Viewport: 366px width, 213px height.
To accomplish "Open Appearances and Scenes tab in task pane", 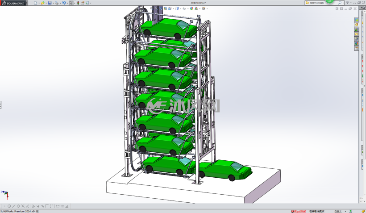I will [x=357, y=43].
